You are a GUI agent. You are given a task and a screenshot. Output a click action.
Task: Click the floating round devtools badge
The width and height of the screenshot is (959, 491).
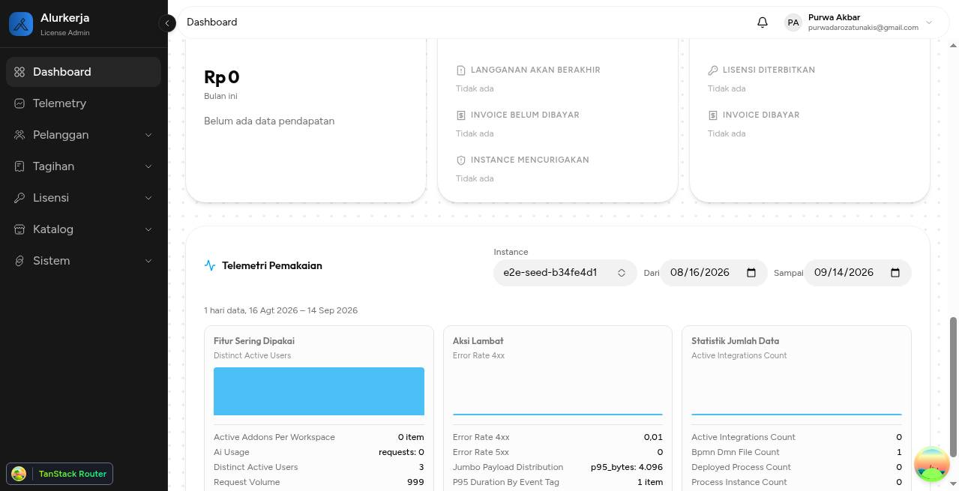[932, 465]
